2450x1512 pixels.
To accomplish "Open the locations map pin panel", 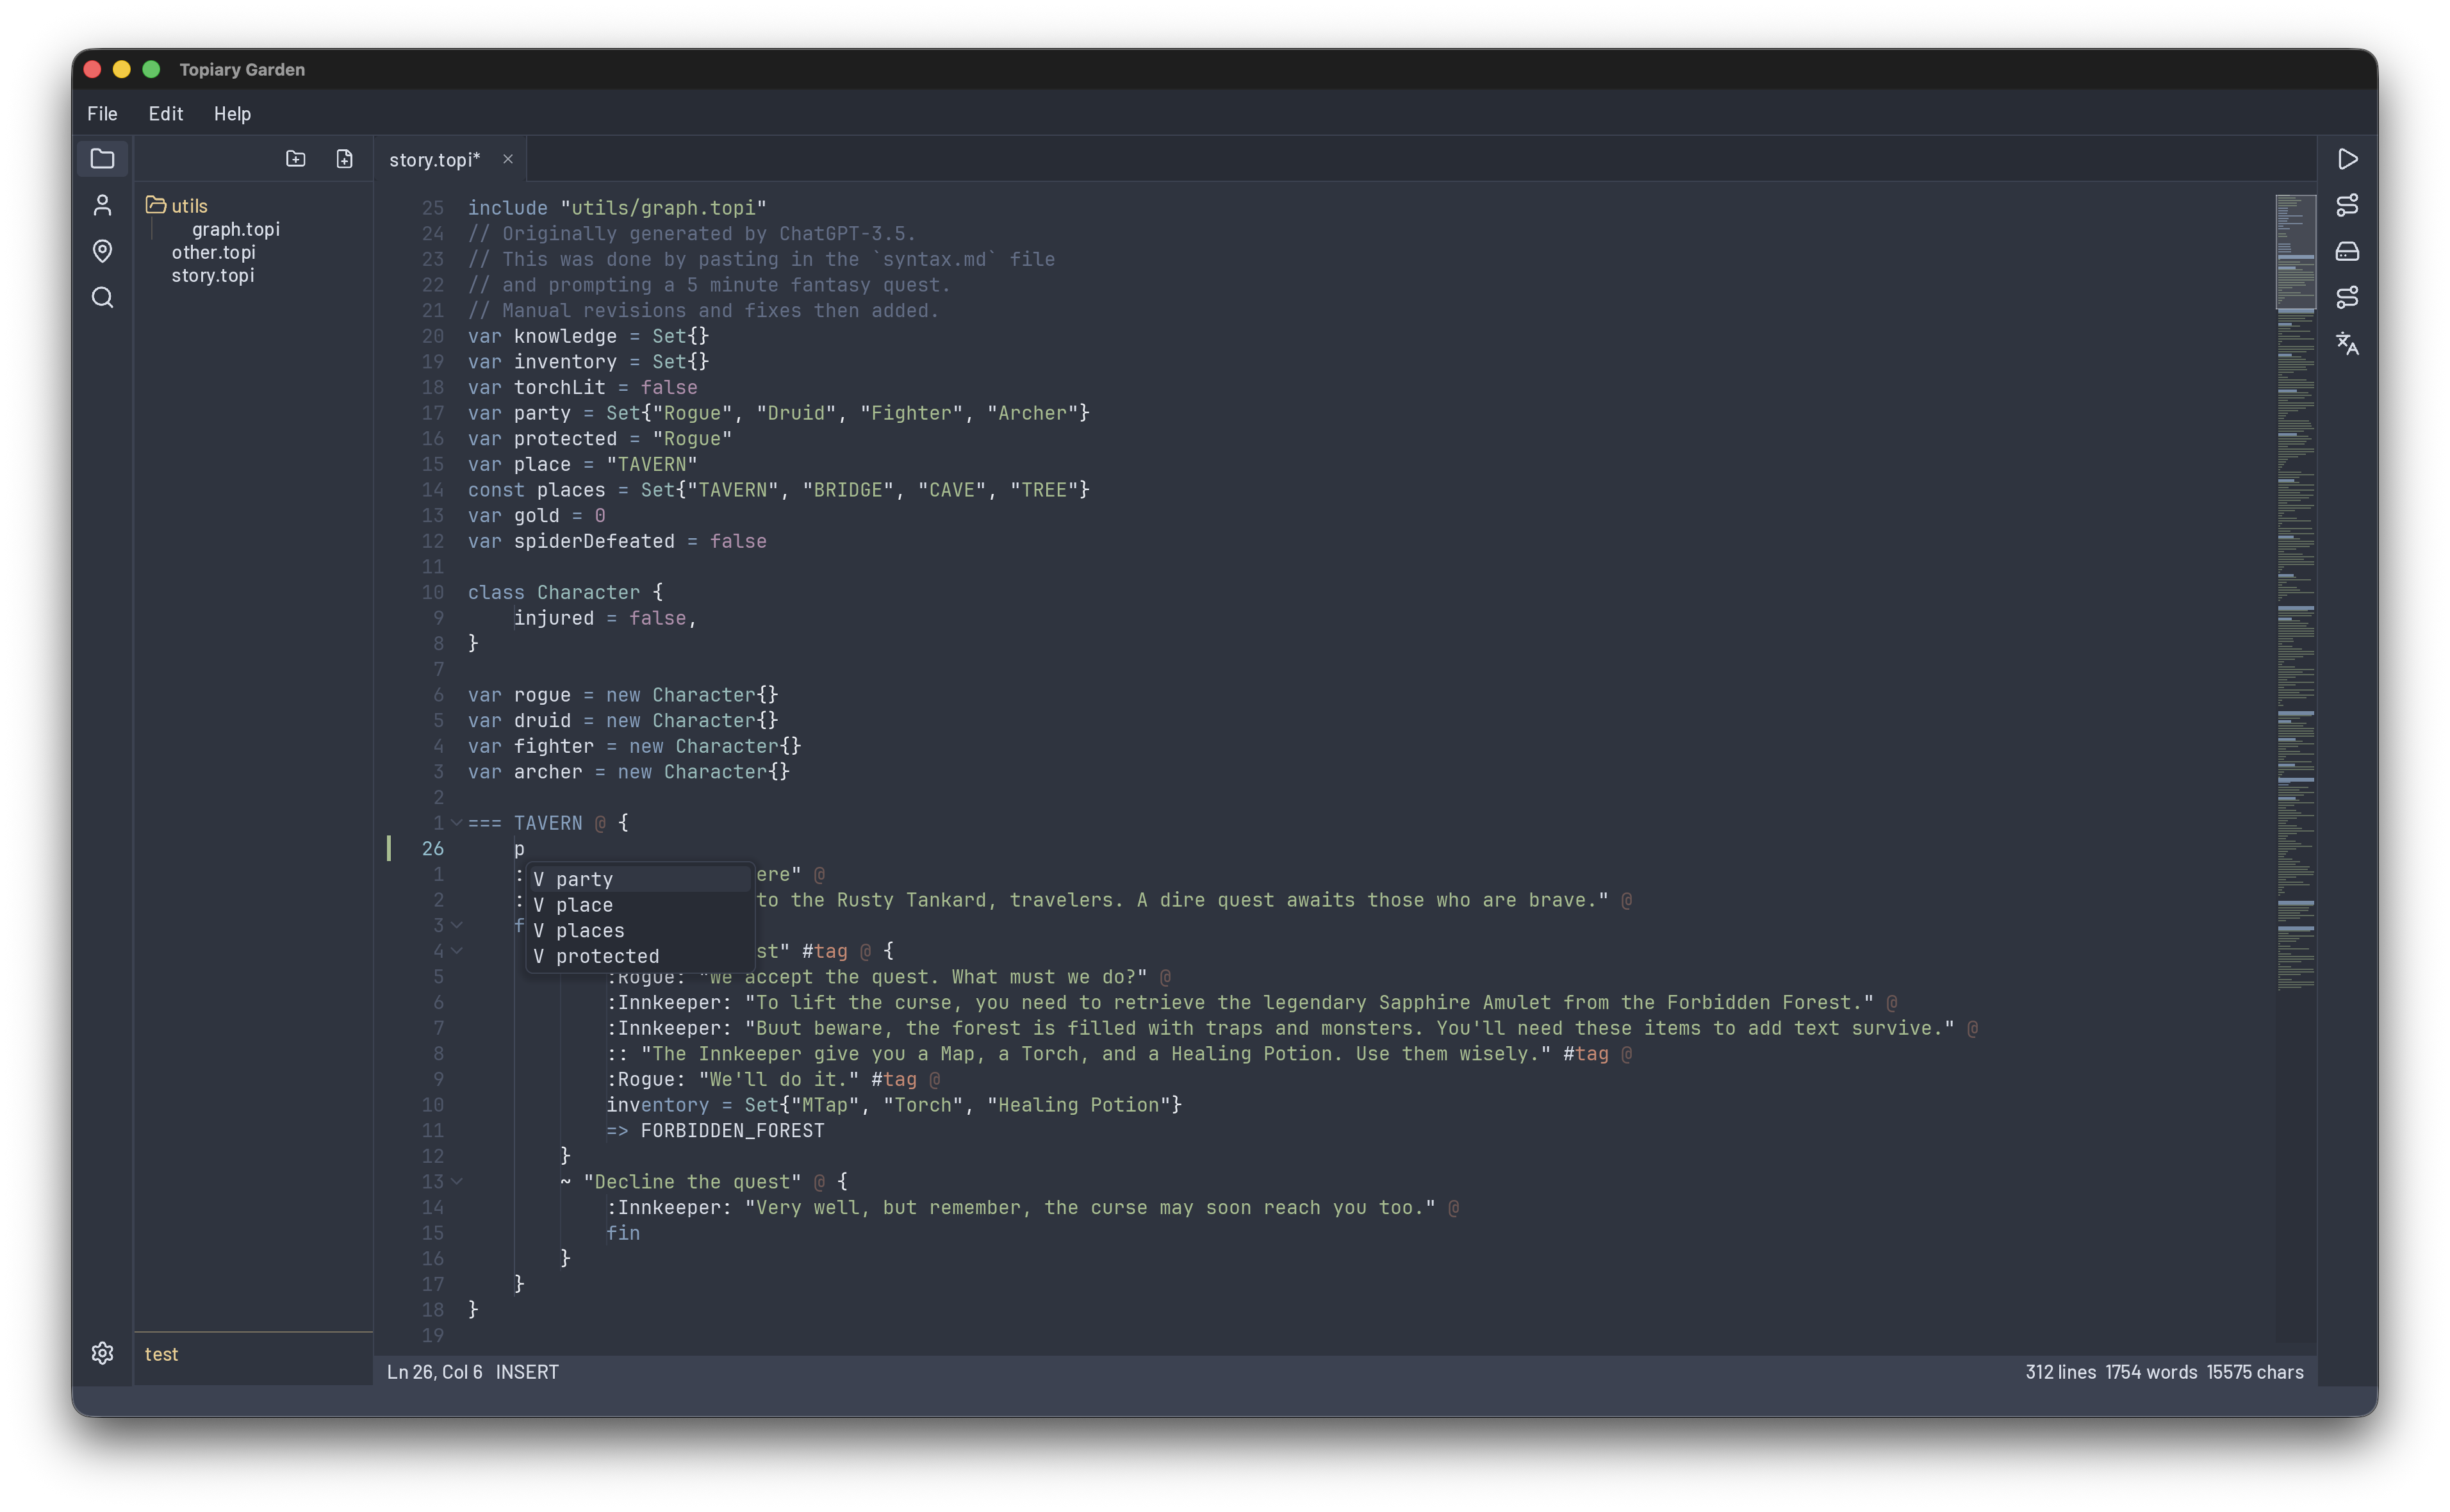I will 102,251.
